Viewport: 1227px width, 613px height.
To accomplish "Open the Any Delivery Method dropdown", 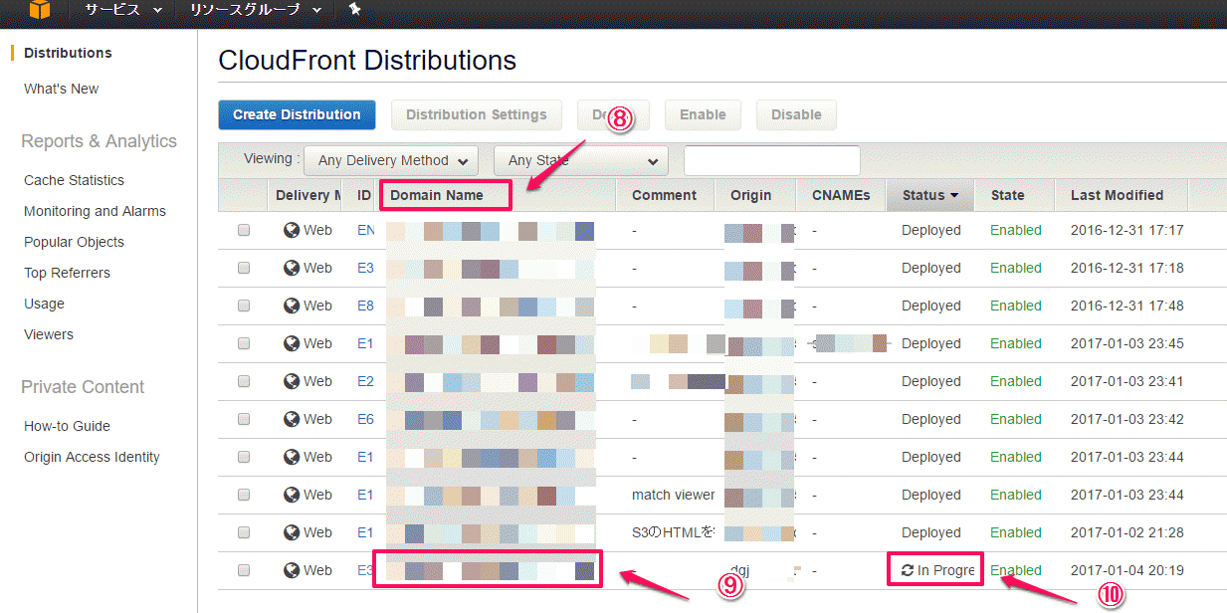I will [x=391, y=160].
